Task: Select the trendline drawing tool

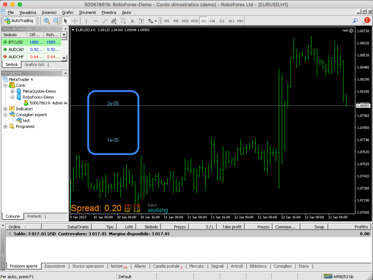Action: [105, 21]
